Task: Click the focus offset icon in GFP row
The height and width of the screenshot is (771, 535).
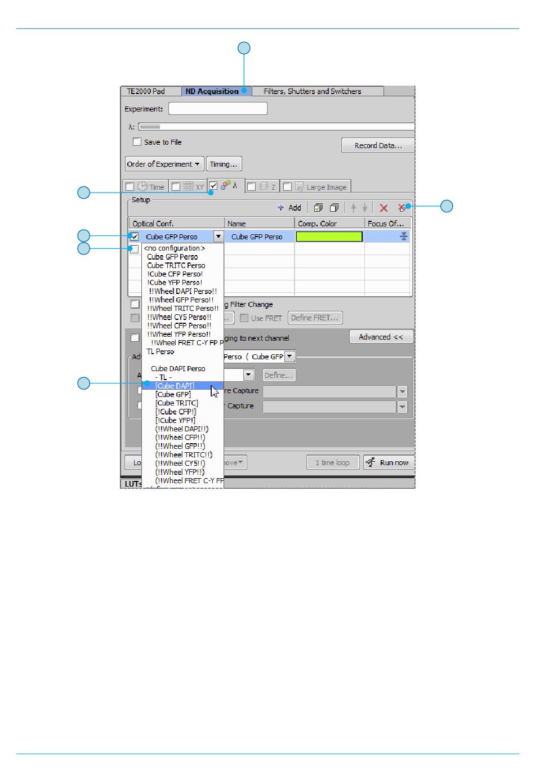Action: [403, 237]
